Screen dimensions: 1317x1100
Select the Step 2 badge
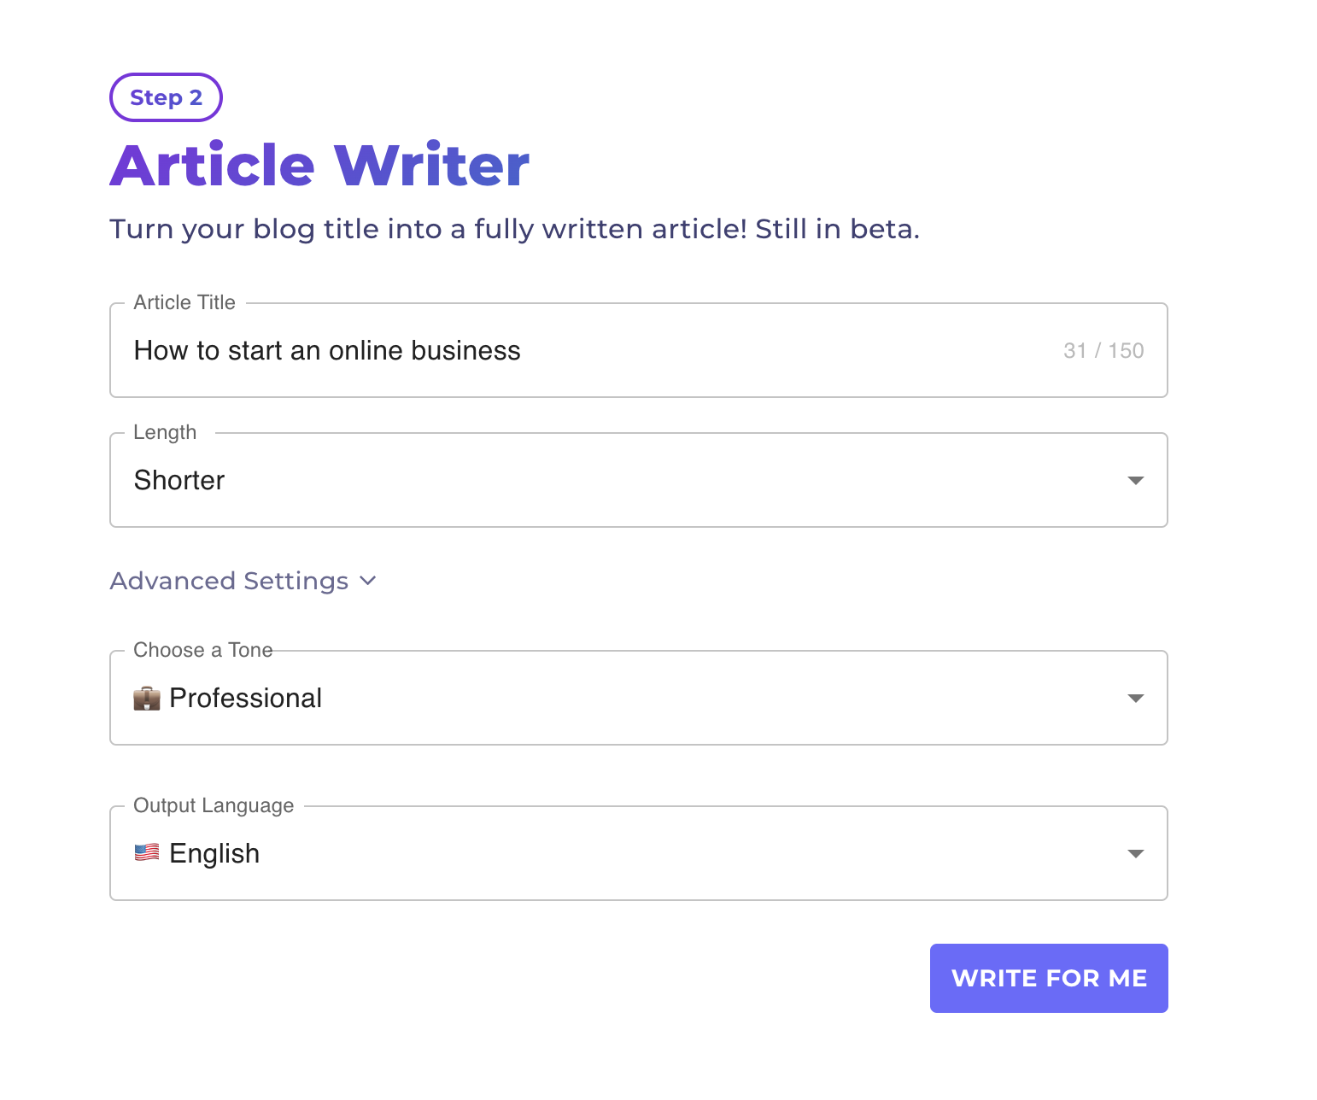[166, 97]
